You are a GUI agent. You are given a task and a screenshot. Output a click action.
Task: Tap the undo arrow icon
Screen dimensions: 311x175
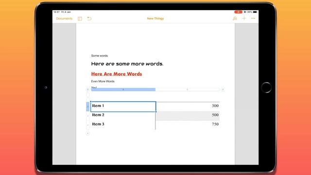click(89, 18)
